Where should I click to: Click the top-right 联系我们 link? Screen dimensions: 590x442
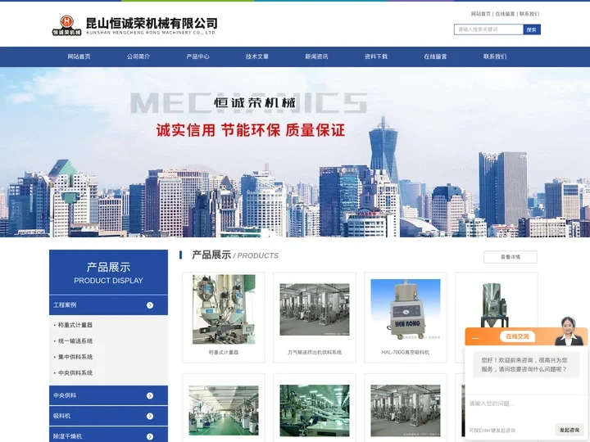[529, 14]
